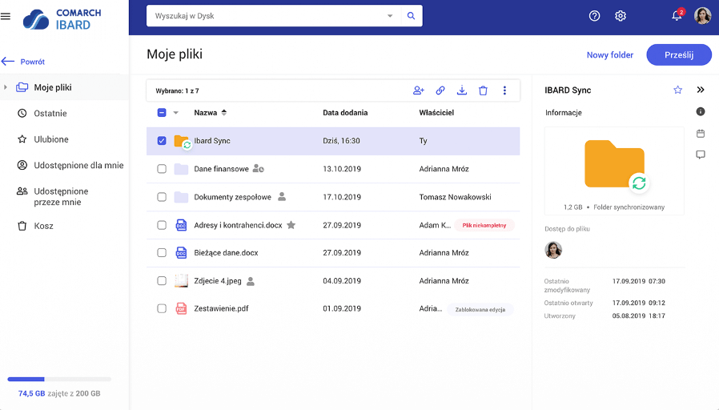Screen dimensions: 719x410
Task: Show the information icon in details panel
Action: tap(701, 111)
